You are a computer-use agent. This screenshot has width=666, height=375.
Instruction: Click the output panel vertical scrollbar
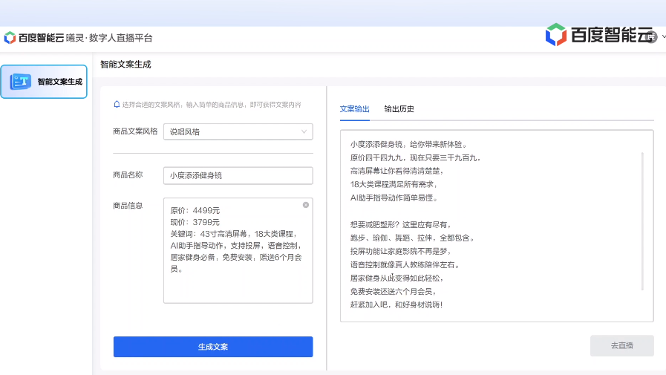[642, 221]
